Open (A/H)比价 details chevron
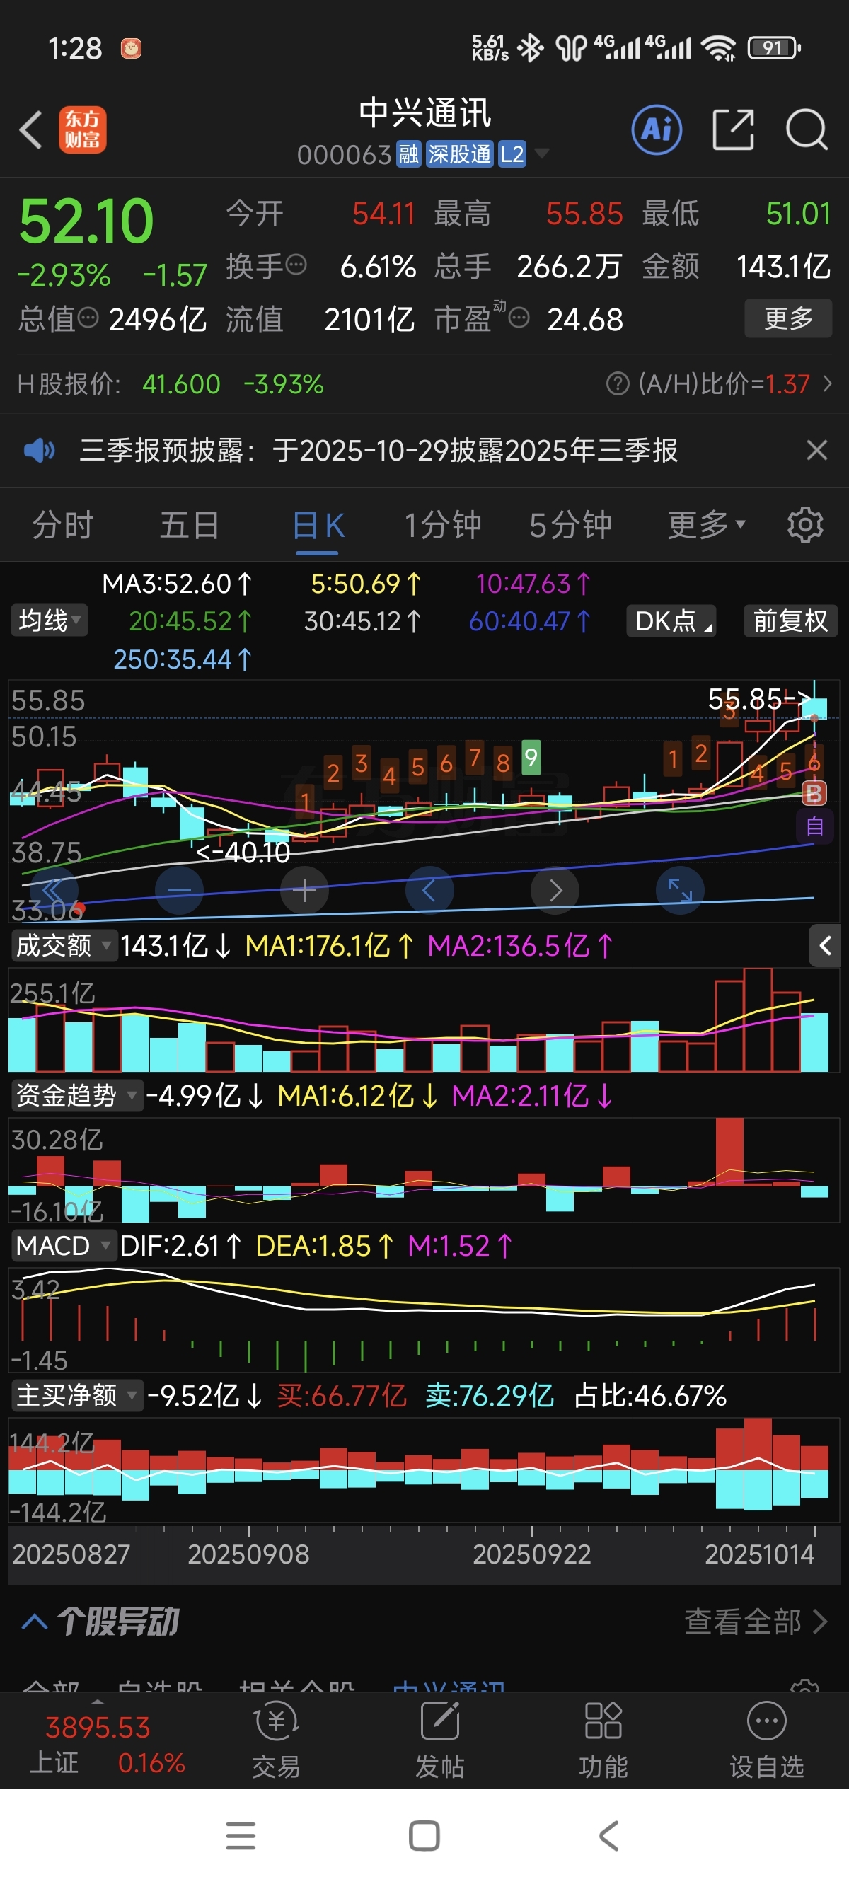Viewport: 849px width, 1889px height. click(x=827, y=383)
